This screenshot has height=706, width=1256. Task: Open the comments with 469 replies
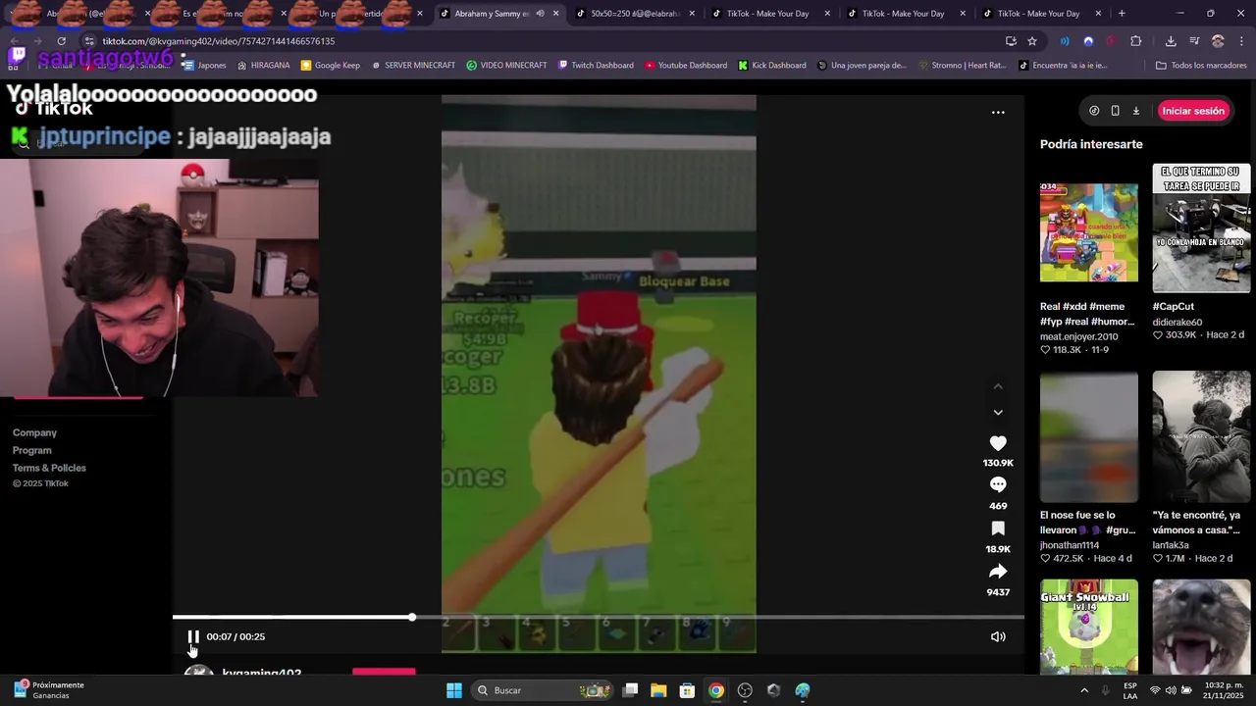(998, 484)
